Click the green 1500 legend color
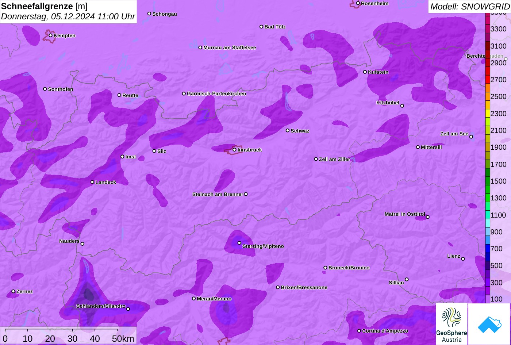The height and width of the screenshot is (345, 511). (x=488, y=181)
